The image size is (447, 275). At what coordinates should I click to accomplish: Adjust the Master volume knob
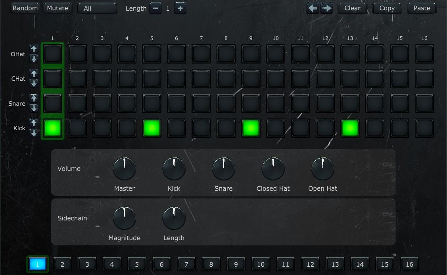(124, 168)
